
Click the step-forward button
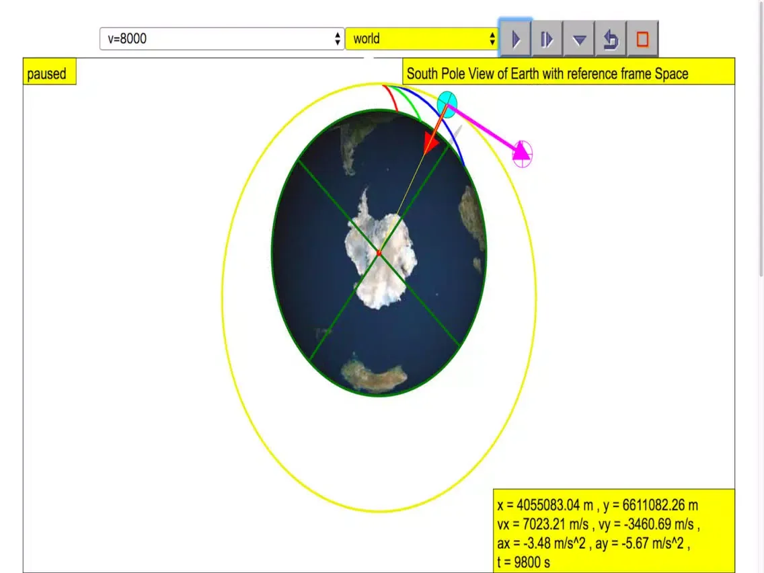coord(547,40)
